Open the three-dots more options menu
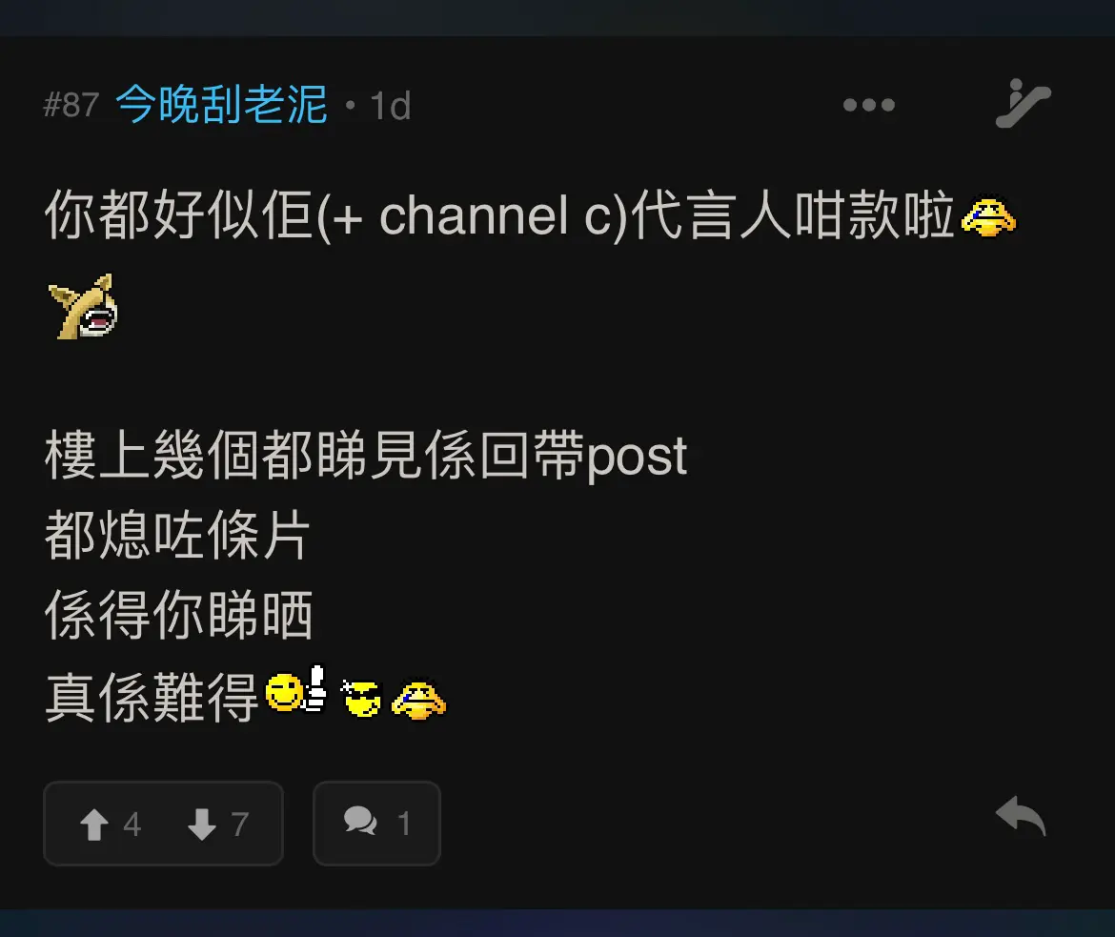Image resolution: width=1115 pixels, height=937 pixels. pos(868,105)
